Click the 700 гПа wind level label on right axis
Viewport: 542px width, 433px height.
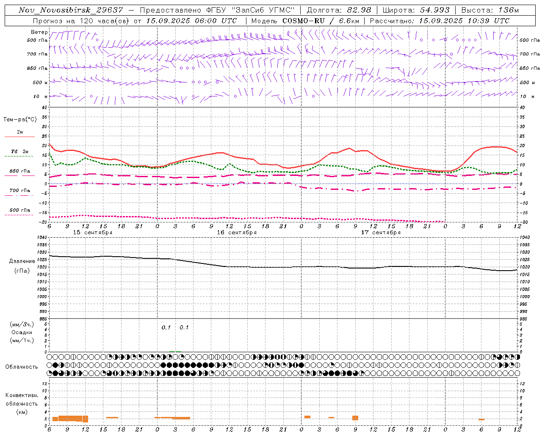(x=530, y=54)
